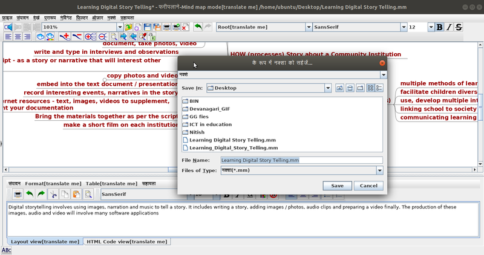Click the File Name input field
This screenshot has height=255, width=484.
(301, 160)
